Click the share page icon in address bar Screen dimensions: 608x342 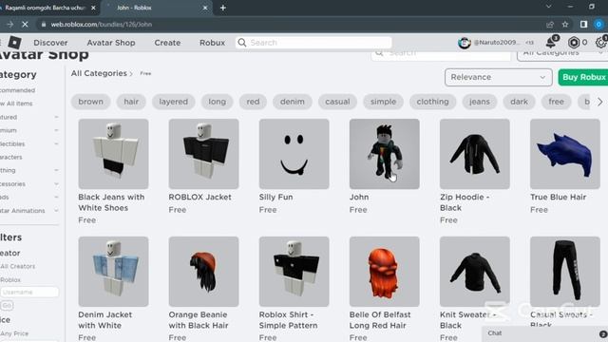point(549,25)
